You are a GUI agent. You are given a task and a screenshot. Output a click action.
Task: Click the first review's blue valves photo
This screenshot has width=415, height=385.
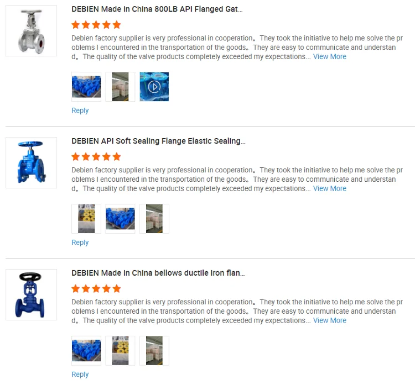click(86, 87)
